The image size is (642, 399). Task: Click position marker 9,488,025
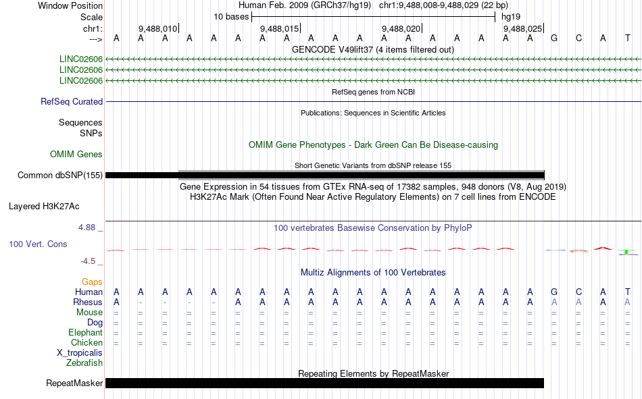pyautogui.click(x=522, y=28)
